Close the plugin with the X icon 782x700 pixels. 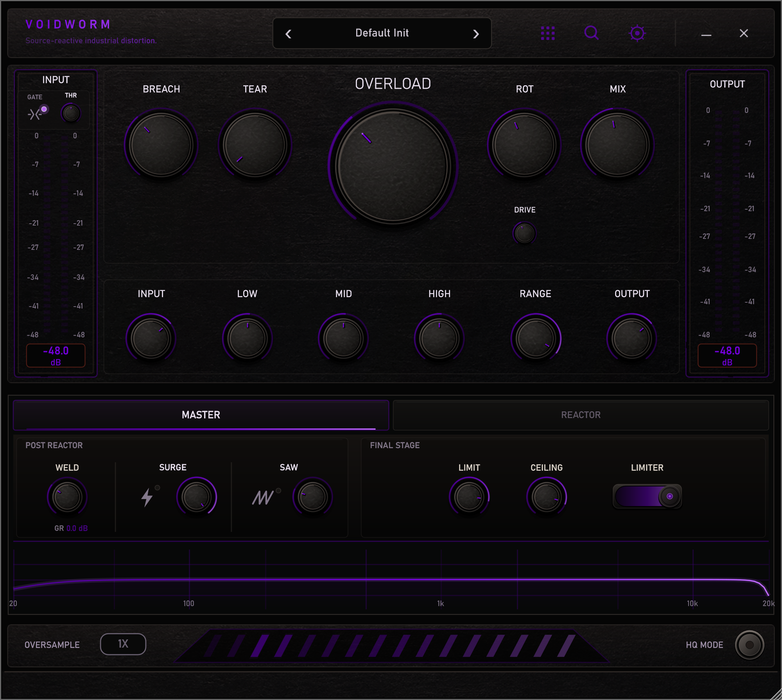744,33
